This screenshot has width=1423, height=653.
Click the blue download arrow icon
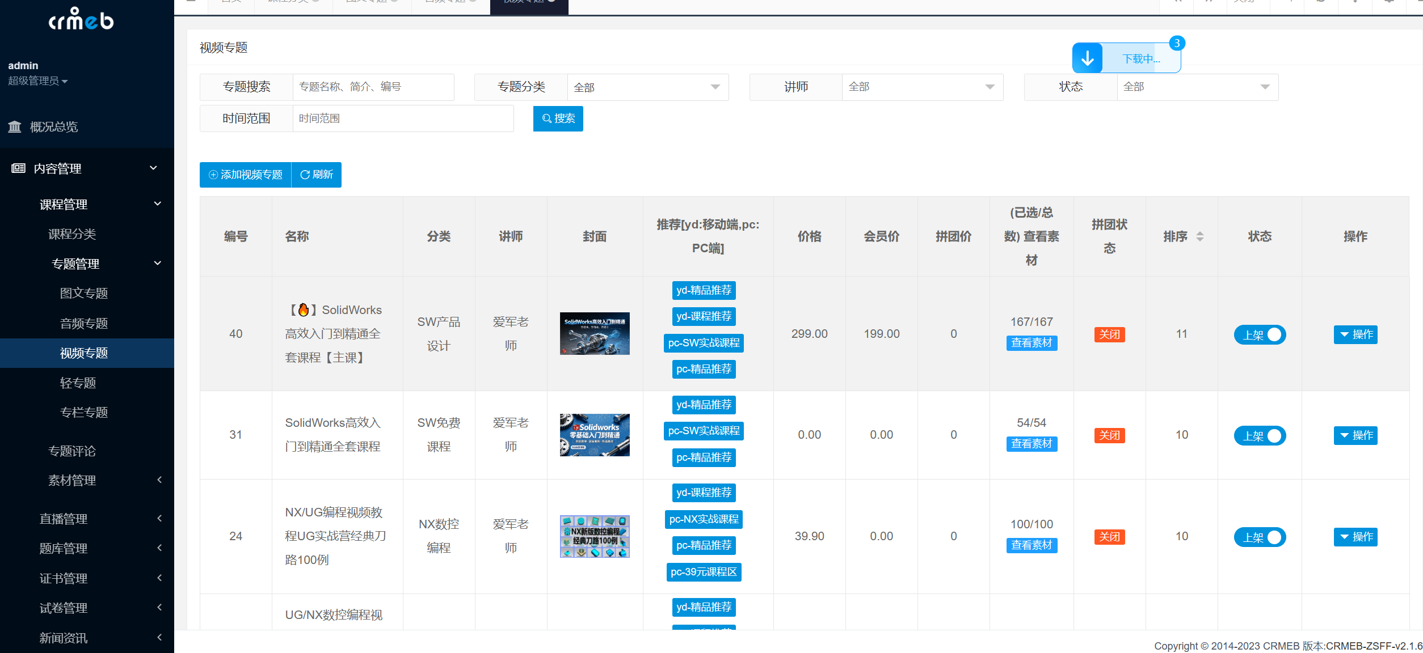1087,58
